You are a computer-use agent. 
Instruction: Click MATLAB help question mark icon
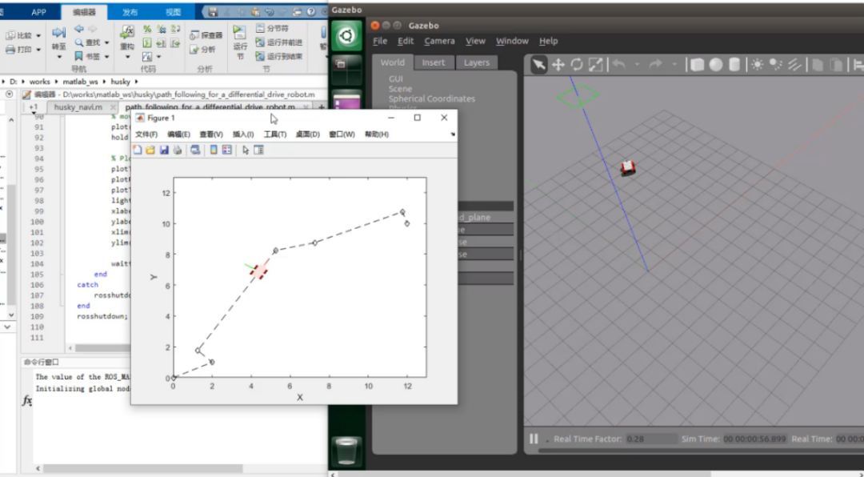click(x=310, y=12)
